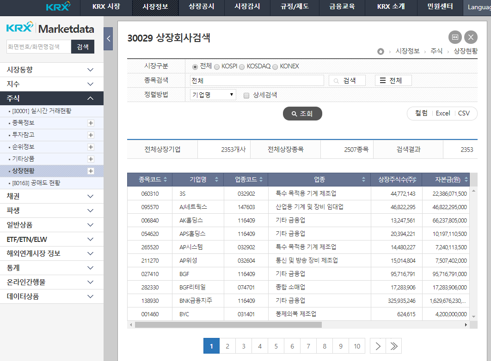Click the magnifier 검색 button in 종목검색 row
This screenshot has height=361, width=491.
click(347, 81)
